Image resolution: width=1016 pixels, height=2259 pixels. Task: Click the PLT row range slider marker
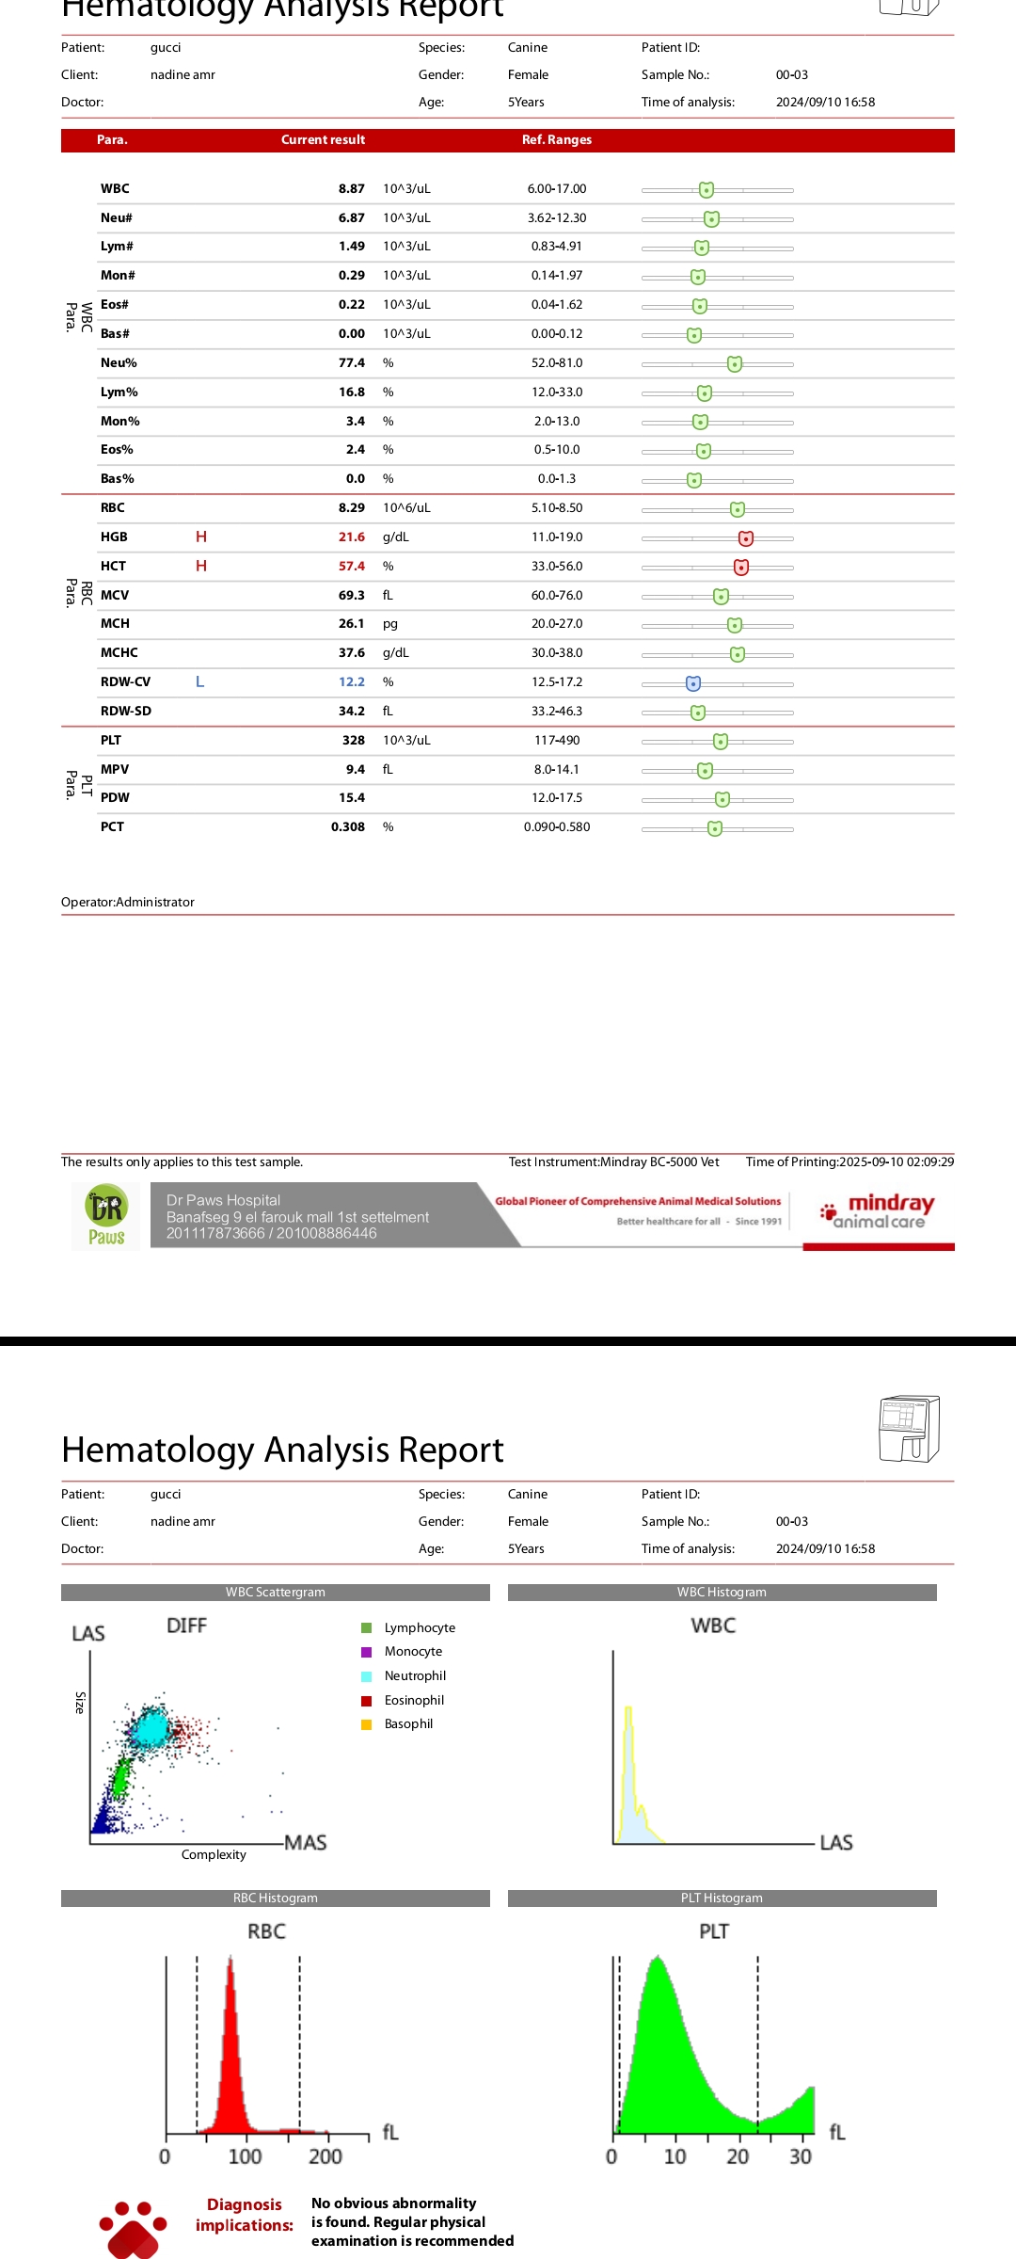click(x=721, y=742)
